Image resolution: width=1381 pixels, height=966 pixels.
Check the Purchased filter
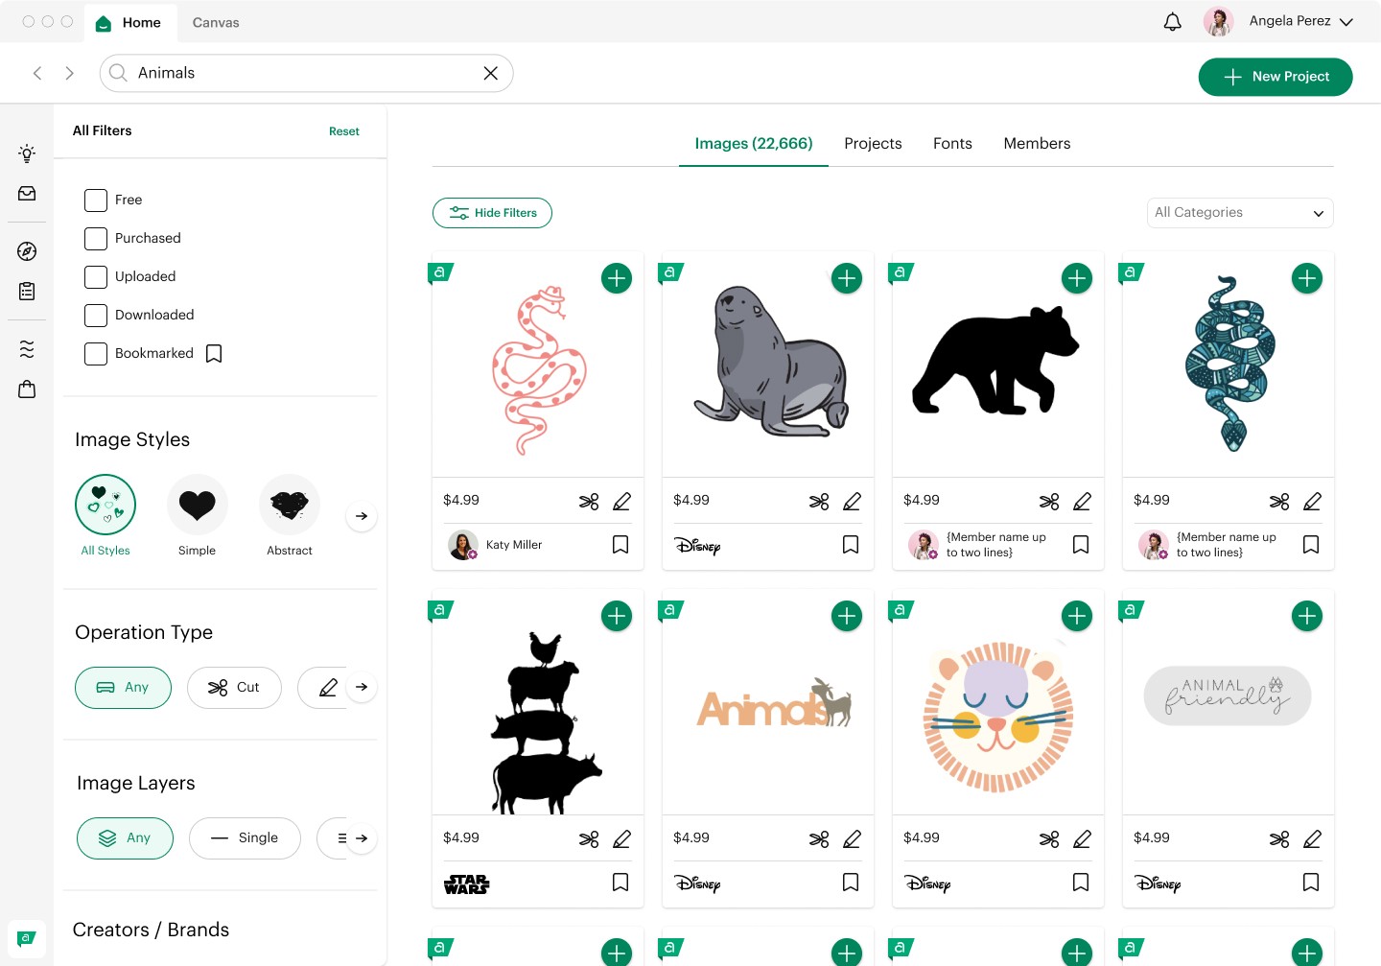click(96, 239)
